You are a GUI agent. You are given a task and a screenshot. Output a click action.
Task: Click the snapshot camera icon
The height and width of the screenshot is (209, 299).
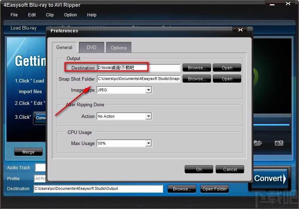279,143
